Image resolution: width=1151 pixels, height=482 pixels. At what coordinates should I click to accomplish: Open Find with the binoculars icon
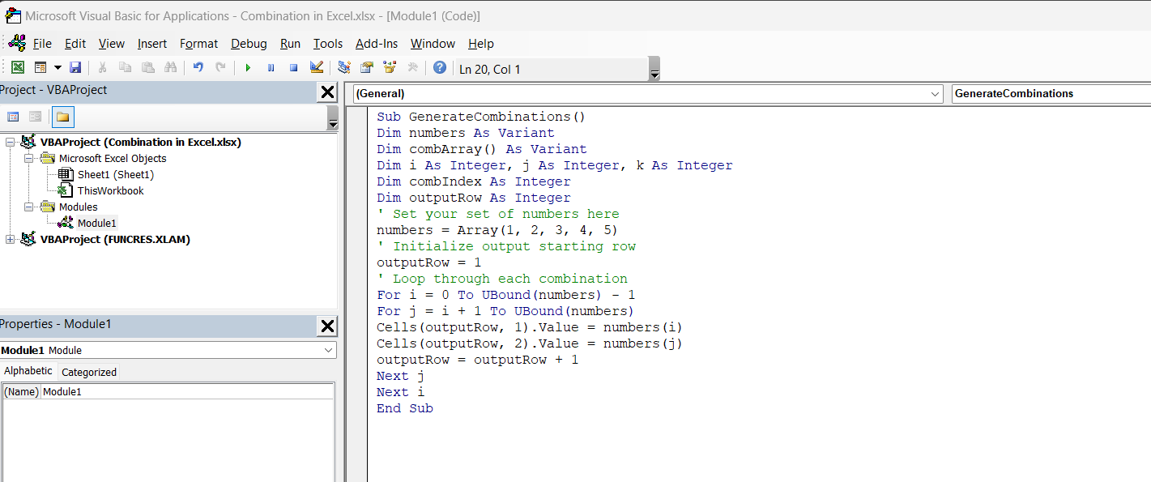(x=170, y=68)
